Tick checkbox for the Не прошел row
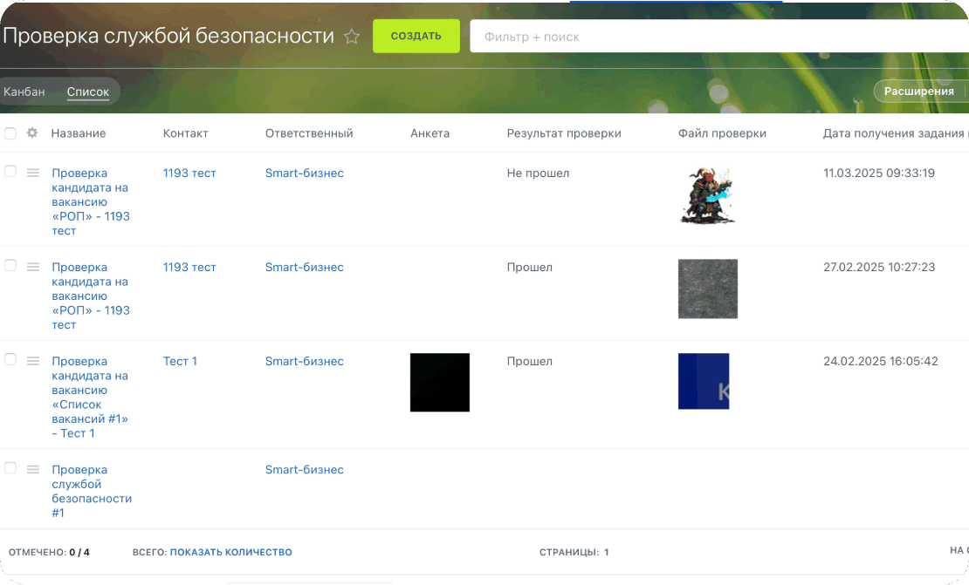969x585 pixels. [x=10, y=172]
